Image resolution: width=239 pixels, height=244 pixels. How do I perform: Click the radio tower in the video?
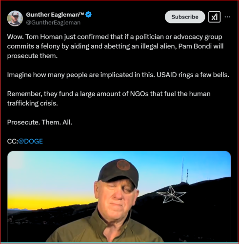point(183,170)
